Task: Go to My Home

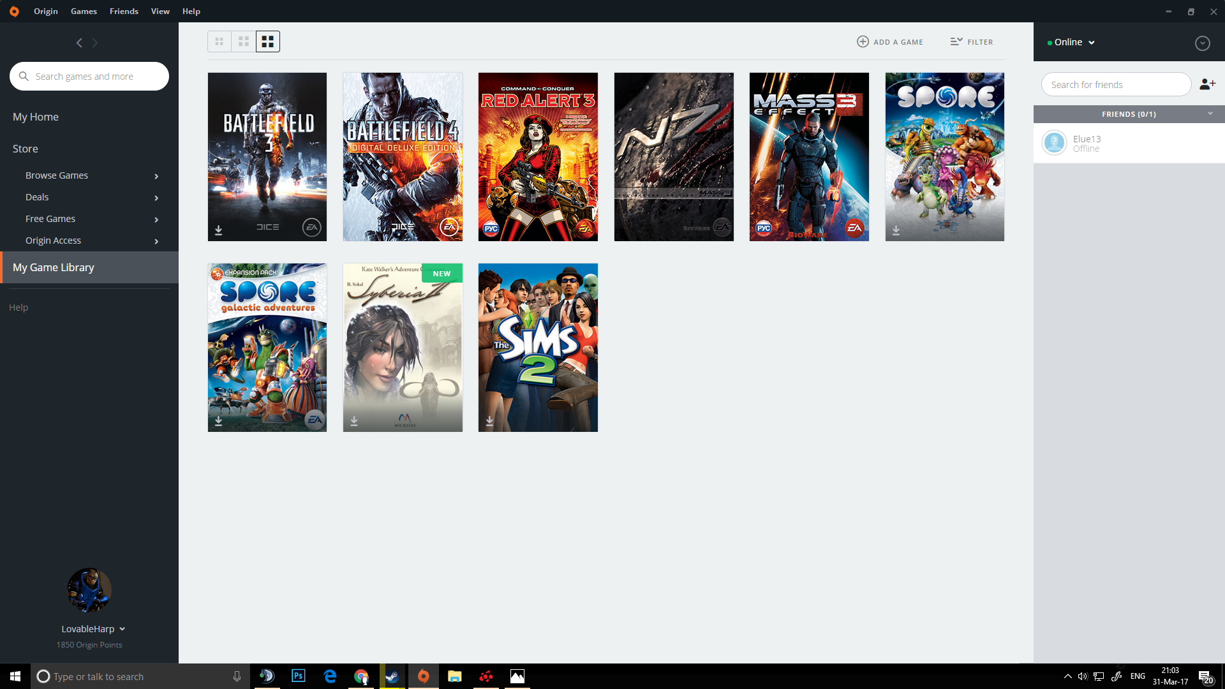Action: (36, 117)
